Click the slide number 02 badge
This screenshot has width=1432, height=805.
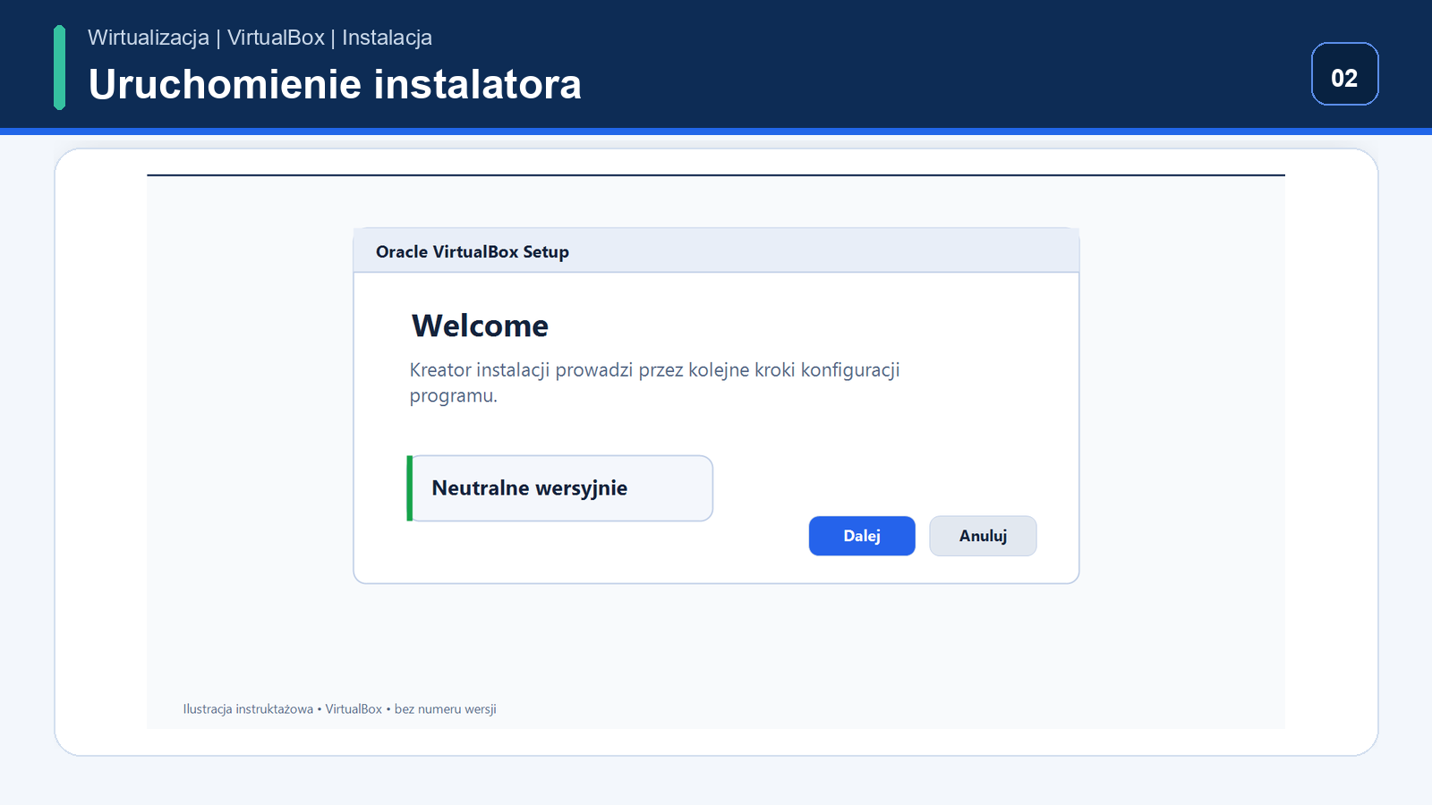[1344, 74]
